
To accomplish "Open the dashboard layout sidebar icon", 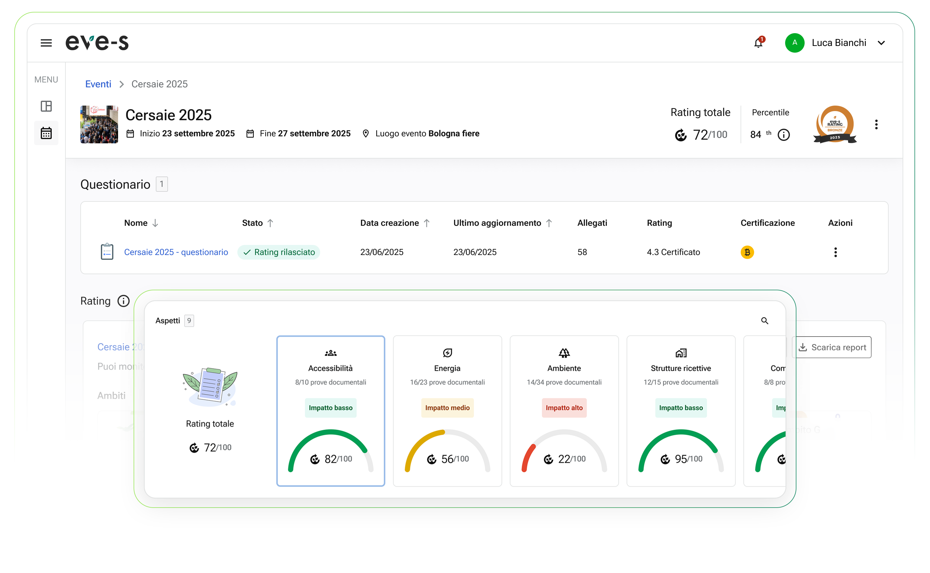I will [x=46, y=106].
